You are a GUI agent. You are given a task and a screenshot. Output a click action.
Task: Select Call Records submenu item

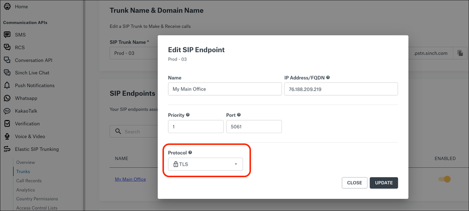29,181
